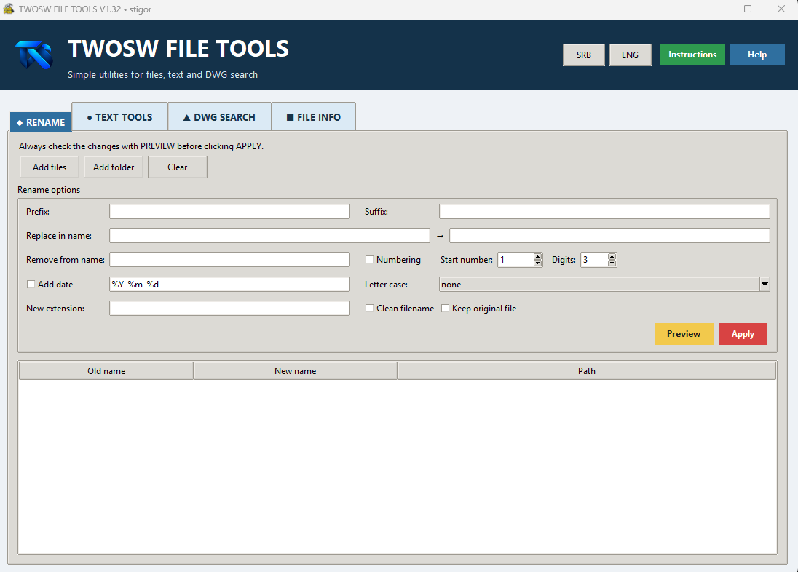Click the date format field %Y-%m-%d
Viewport: 798px width, 572px height.
pyautogui.click(x=229, y=284)
